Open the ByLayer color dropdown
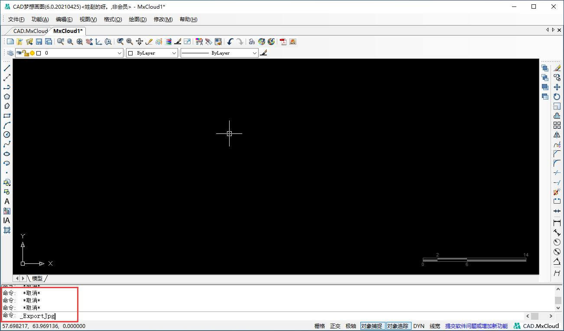 (152, 53)
